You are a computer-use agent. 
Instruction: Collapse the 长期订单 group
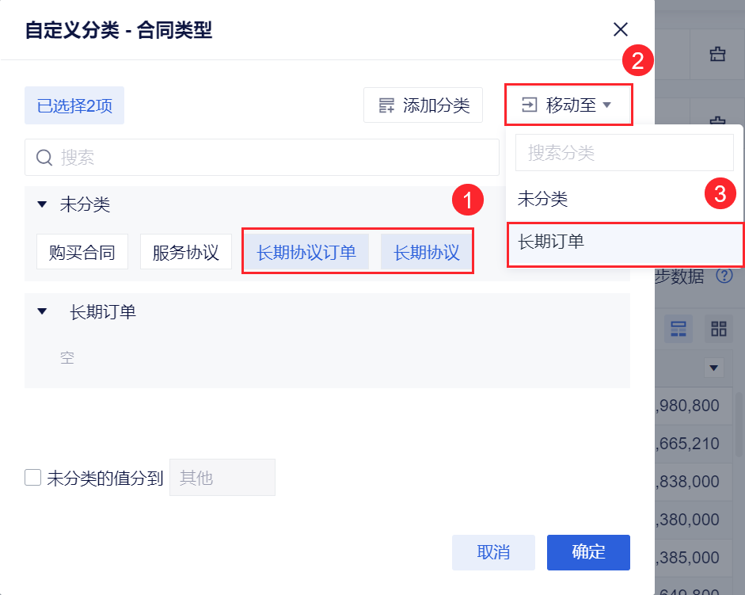click(x=43, y=312)
